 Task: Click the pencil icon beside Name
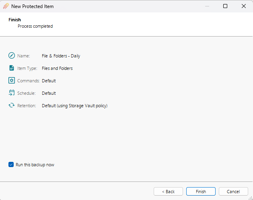pyautogui.click(x=11, y=56)
